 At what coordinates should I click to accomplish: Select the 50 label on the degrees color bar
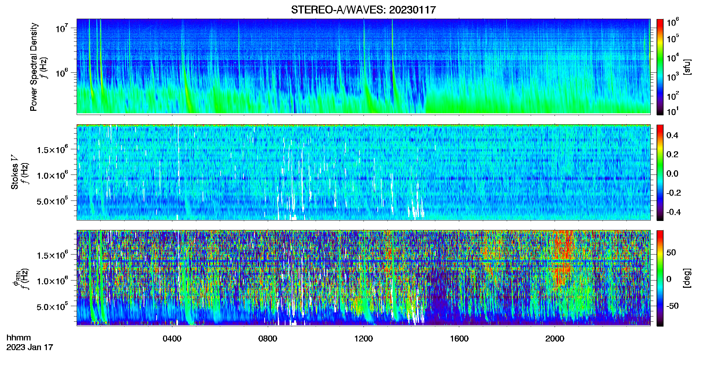coord(671,252)
